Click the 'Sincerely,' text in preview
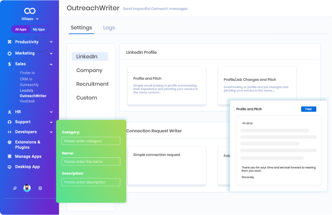Image resolution: width=332 pixels, height=215 pixels. pyautogui.click(x=248, y=177)
